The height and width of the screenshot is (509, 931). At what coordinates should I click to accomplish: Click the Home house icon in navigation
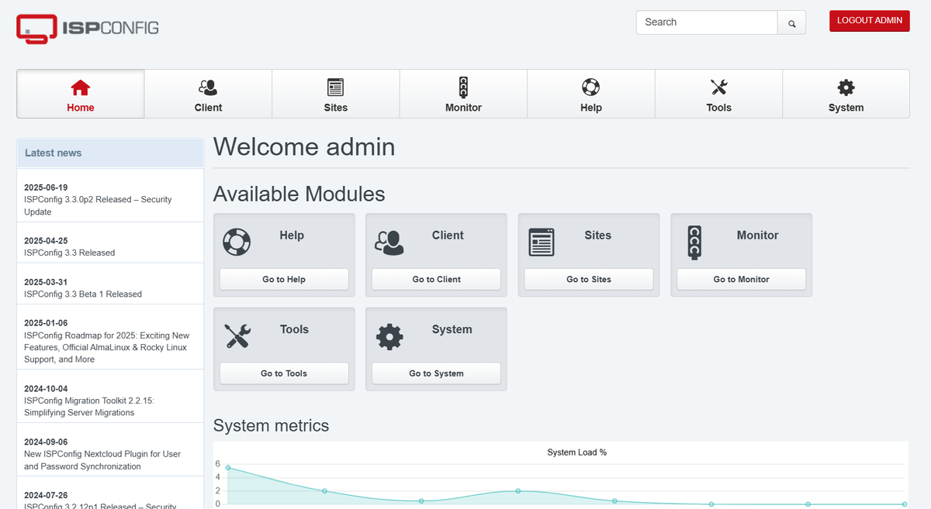pos(81,87)
